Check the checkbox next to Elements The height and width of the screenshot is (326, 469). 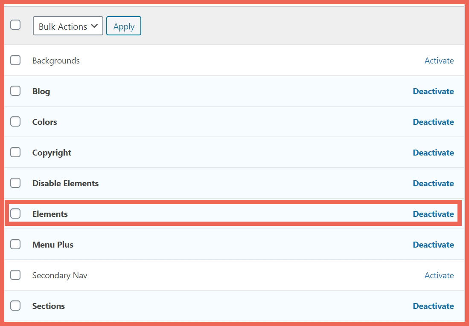click(x=15, y=213)
